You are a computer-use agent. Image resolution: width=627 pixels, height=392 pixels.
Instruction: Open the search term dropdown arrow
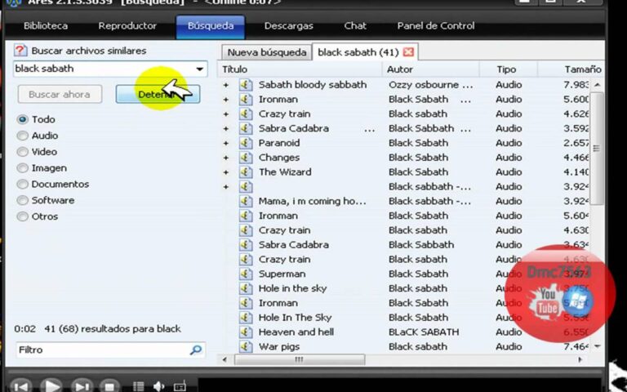click(x=199, y=69)
